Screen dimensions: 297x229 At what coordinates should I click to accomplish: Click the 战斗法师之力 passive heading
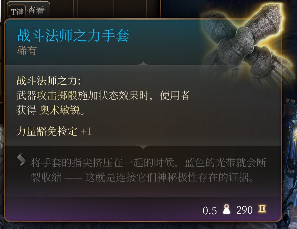tap(49, 81)
